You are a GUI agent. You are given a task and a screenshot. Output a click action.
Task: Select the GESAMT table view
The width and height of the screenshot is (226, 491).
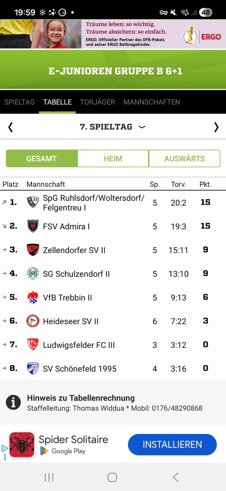(x=42, y=159)
